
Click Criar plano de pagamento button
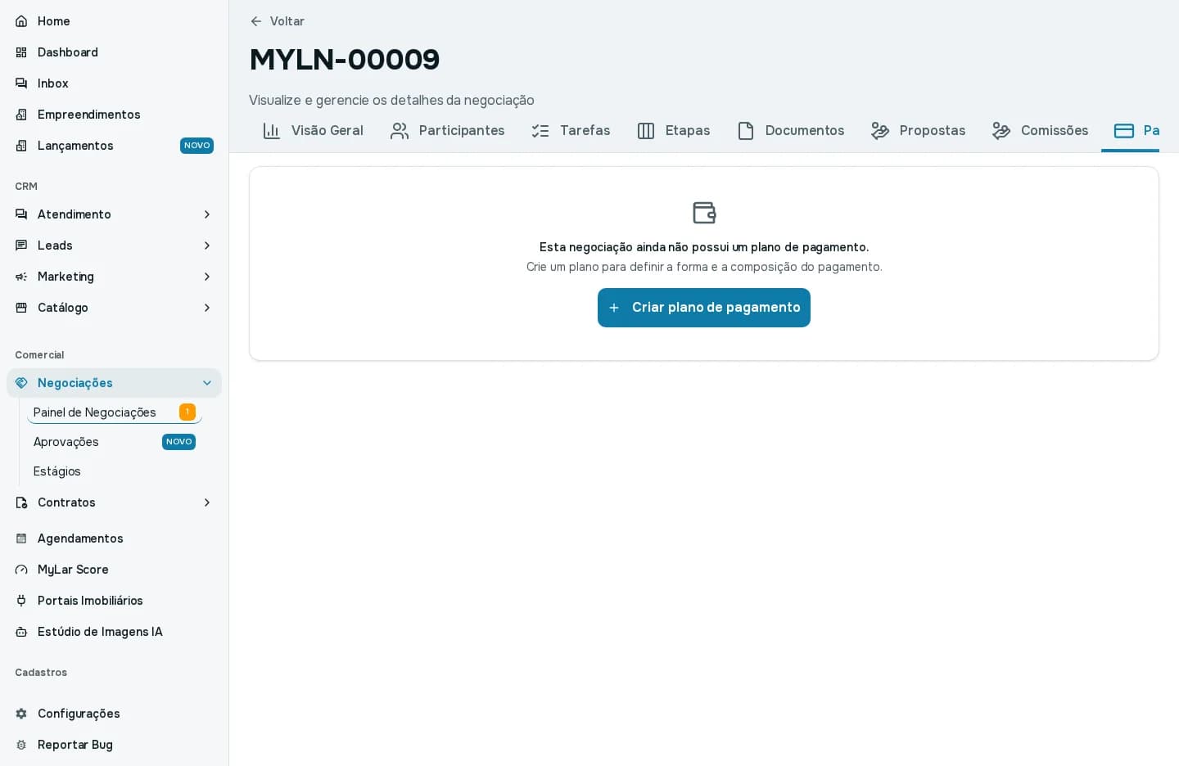[704, 308]
